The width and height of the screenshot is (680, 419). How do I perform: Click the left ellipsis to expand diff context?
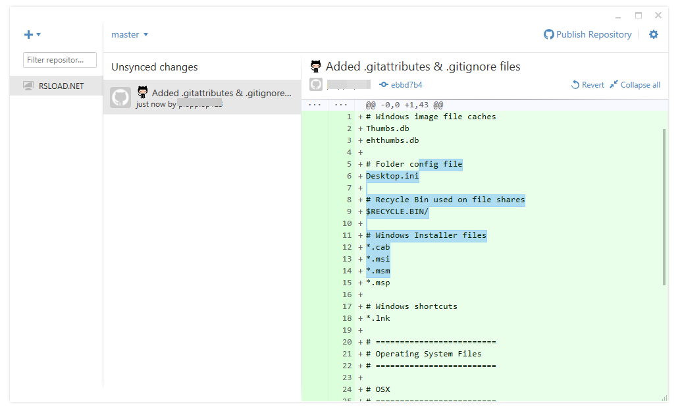(314, 104)
